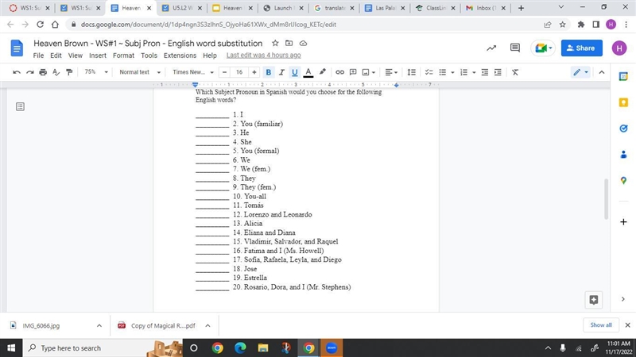Open line and paragraph spacing

click(x=411, y=72)
